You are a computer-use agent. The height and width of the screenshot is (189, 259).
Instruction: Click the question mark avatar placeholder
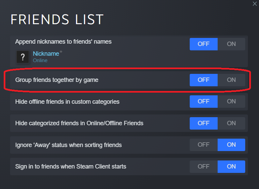tap(23, 57)
